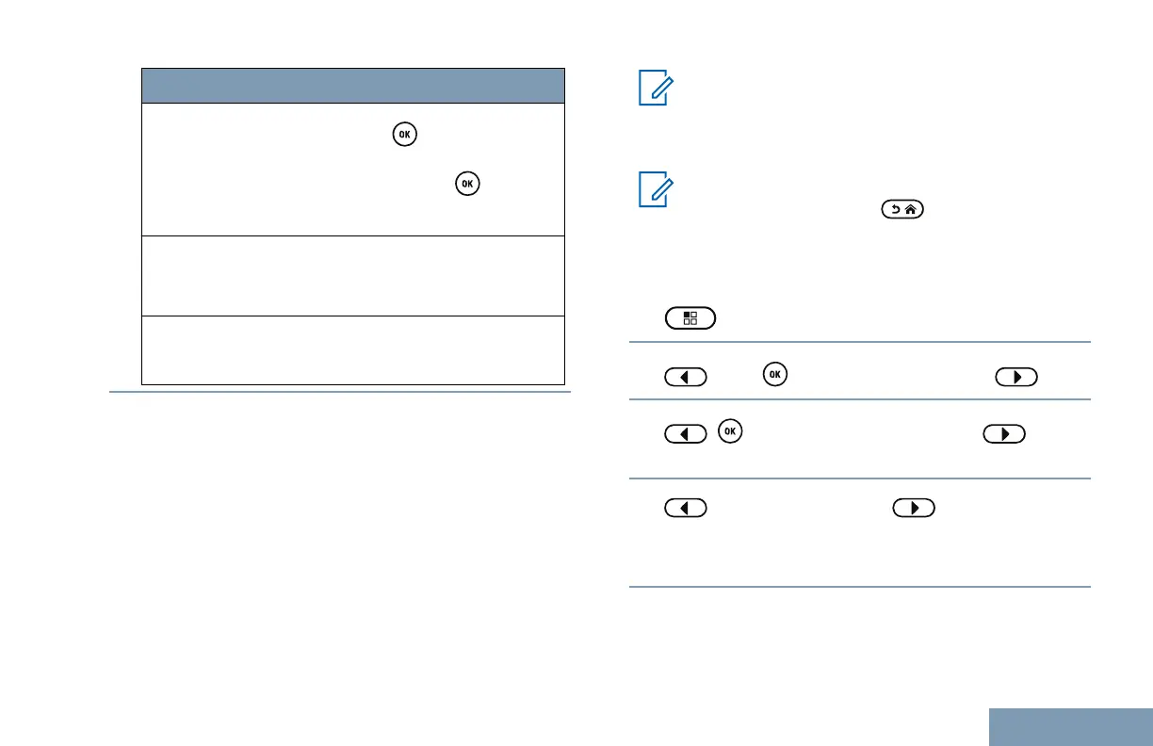The height and width of the screenshot is (746, 1153).
Task: Select the blue table header bar
Action: [x=352, y=85]
